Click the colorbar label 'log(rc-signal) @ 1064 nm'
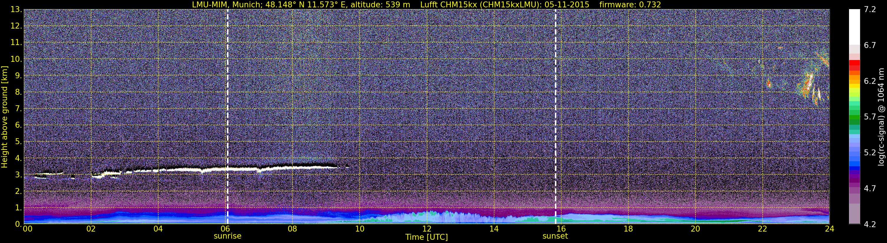Screen dimensions: 887x243 pos(882,117)
